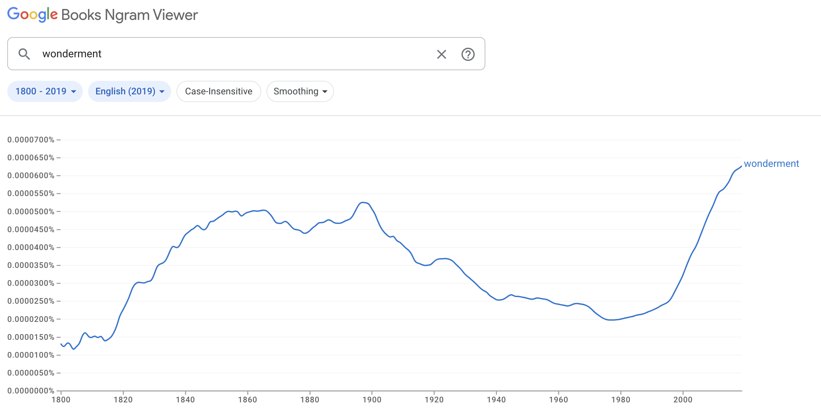This screenshot has height=408, width=821.
Task: Open the help question mark icon
Action: tap(468, 54)
